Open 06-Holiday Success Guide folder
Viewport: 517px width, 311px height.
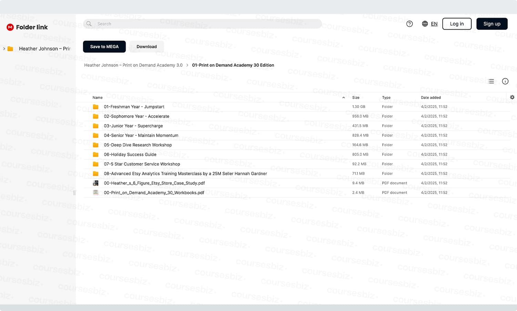(130, 154)
